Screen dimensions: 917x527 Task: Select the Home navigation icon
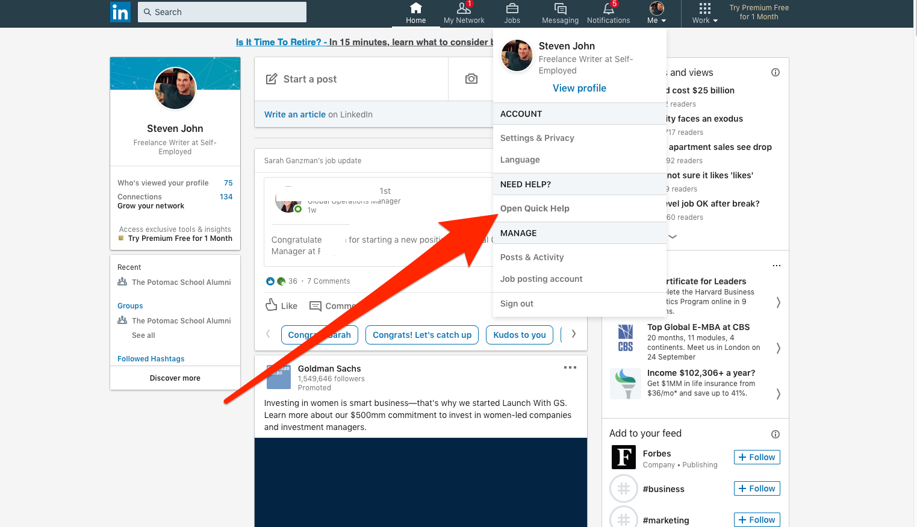pos(415,9)
